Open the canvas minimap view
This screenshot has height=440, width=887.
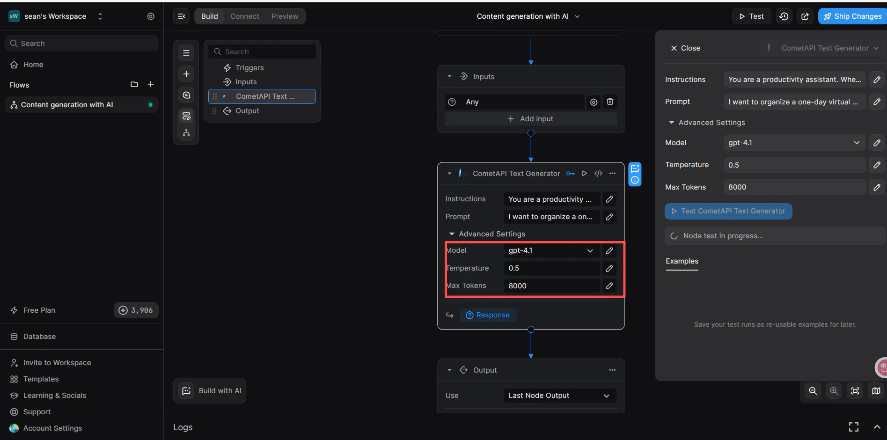pyautogui.click(x=876, y=391)
